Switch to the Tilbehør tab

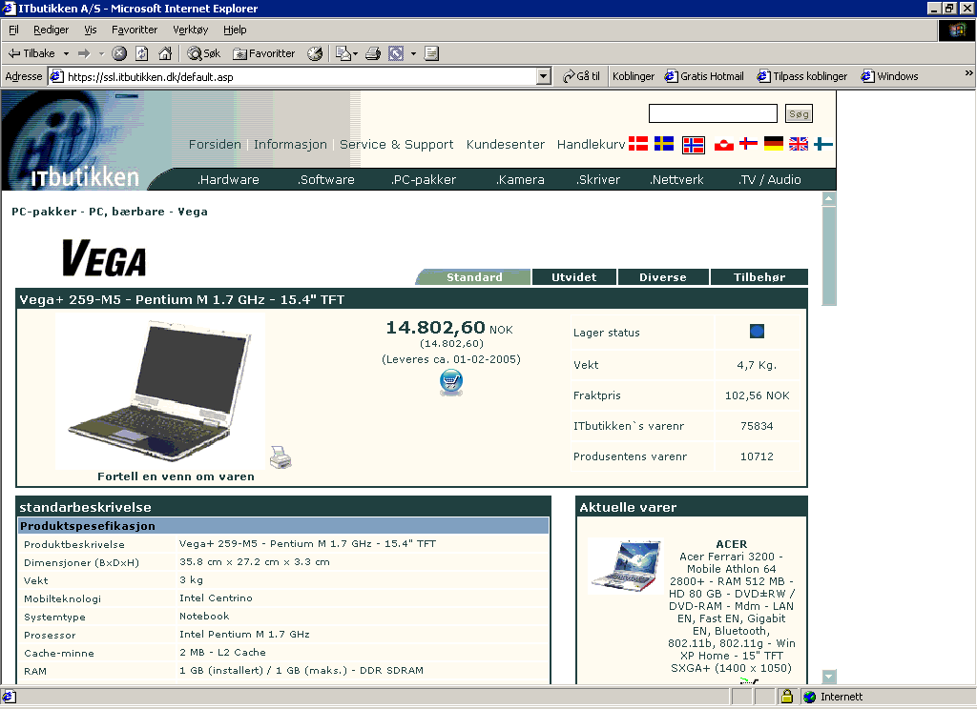coord(759,277)
